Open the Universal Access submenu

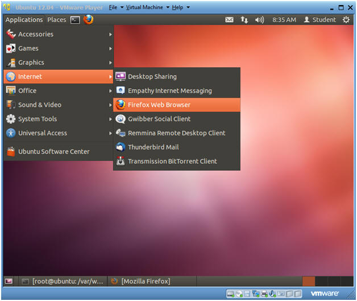pyautogui.click(x=59, y=133)
